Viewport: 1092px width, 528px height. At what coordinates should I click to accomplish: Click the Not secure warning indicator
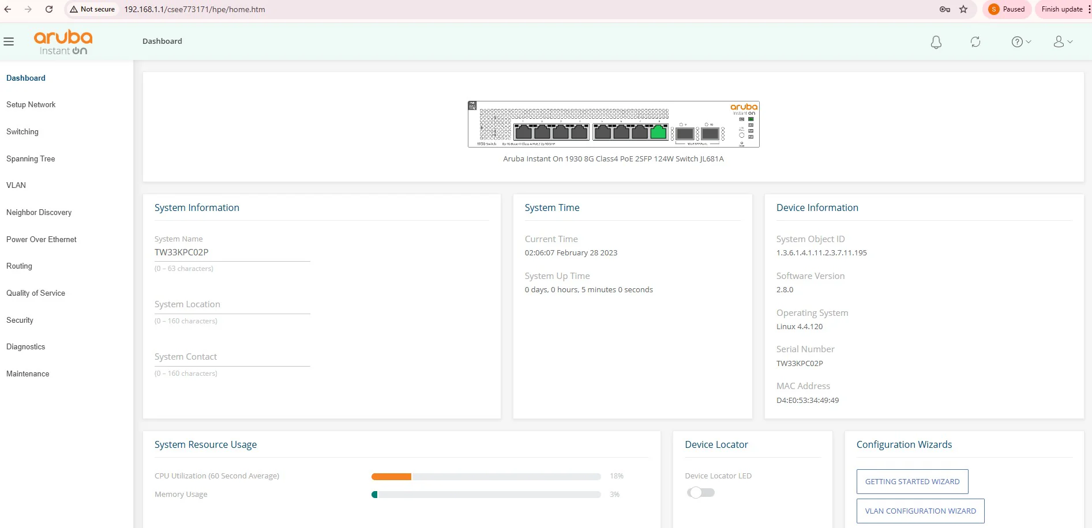92,9
